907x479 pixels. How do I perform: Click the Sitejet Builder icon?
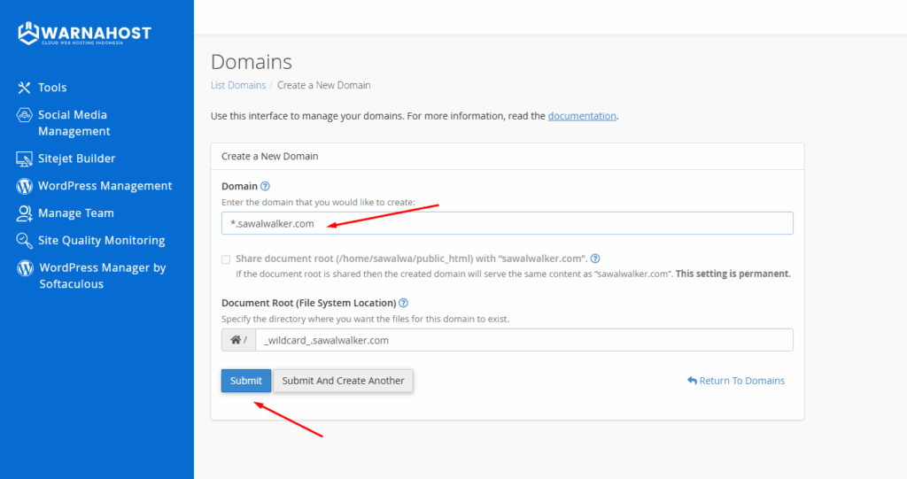pos(24,159)
